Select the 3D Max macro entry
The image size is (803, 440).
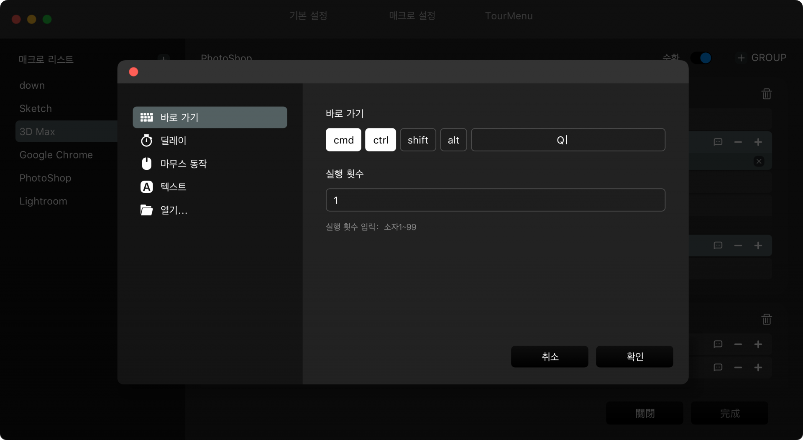pyautogui.click(x=66, y=131)
